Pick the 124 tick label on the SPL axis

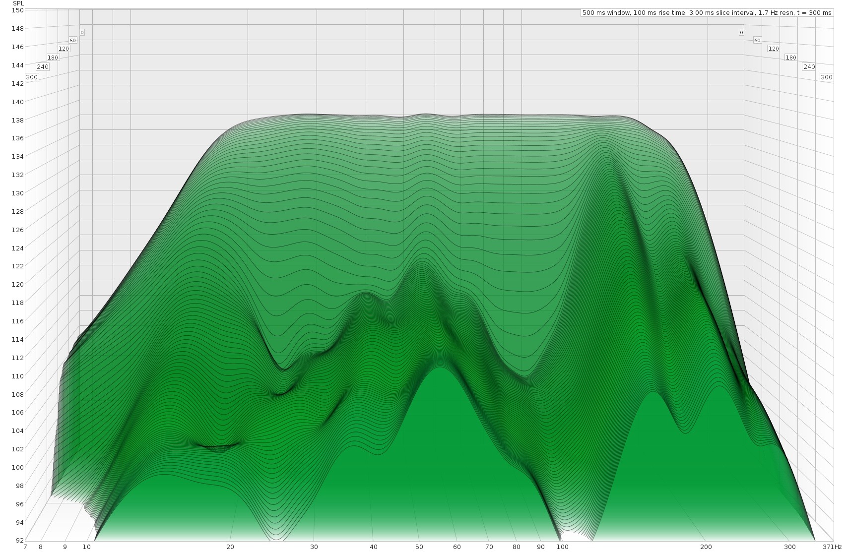pos(18,248)
